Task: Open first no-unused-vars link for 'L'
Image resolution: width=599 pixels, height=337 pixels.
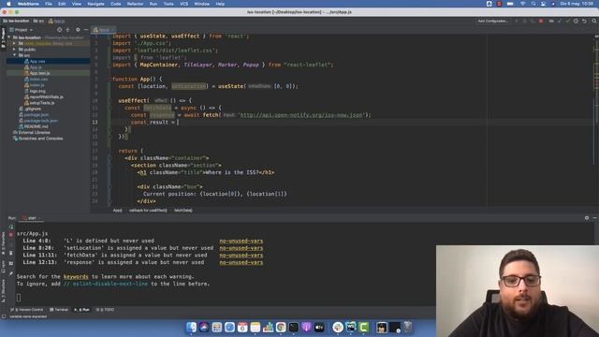Action: (241, 241)
